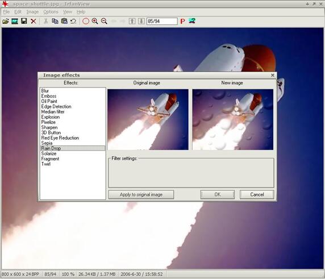
Task: Click the 26.34 KB / 1.37 MB status entry
Action: (97, 274)
